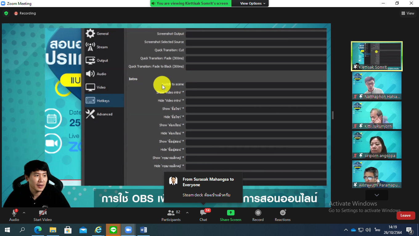Image resolution: width=419 pixels, height=236 pixels.
Task: Select the Akkrawuthi Paramapu video thumbnail
Action: [377, 174]
